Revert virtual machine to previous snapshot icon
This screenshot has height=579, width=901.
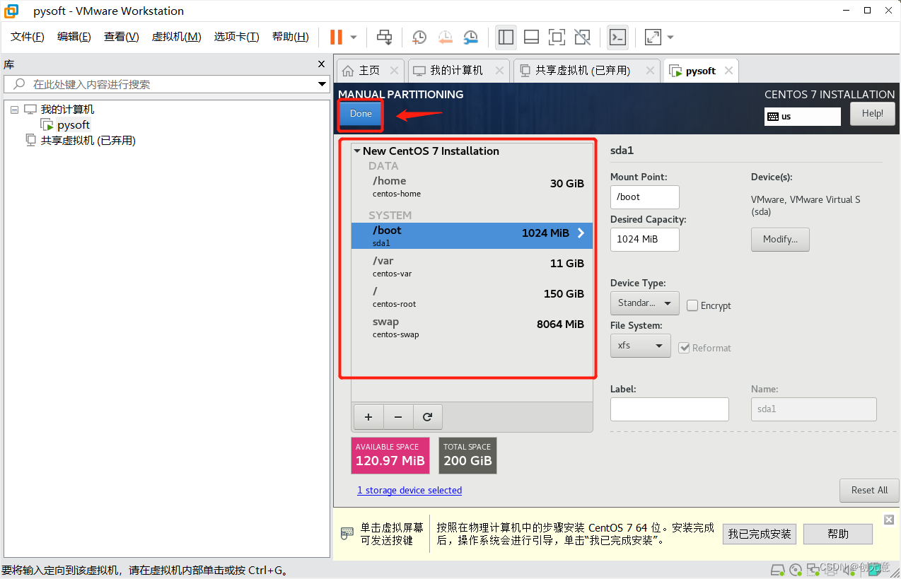coord(445,37)
